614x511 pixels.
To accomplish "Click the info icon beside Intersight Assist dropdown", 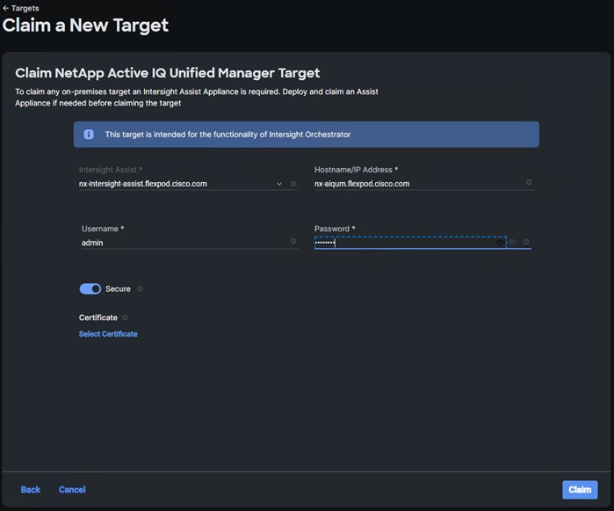I will tap(293, 184).
